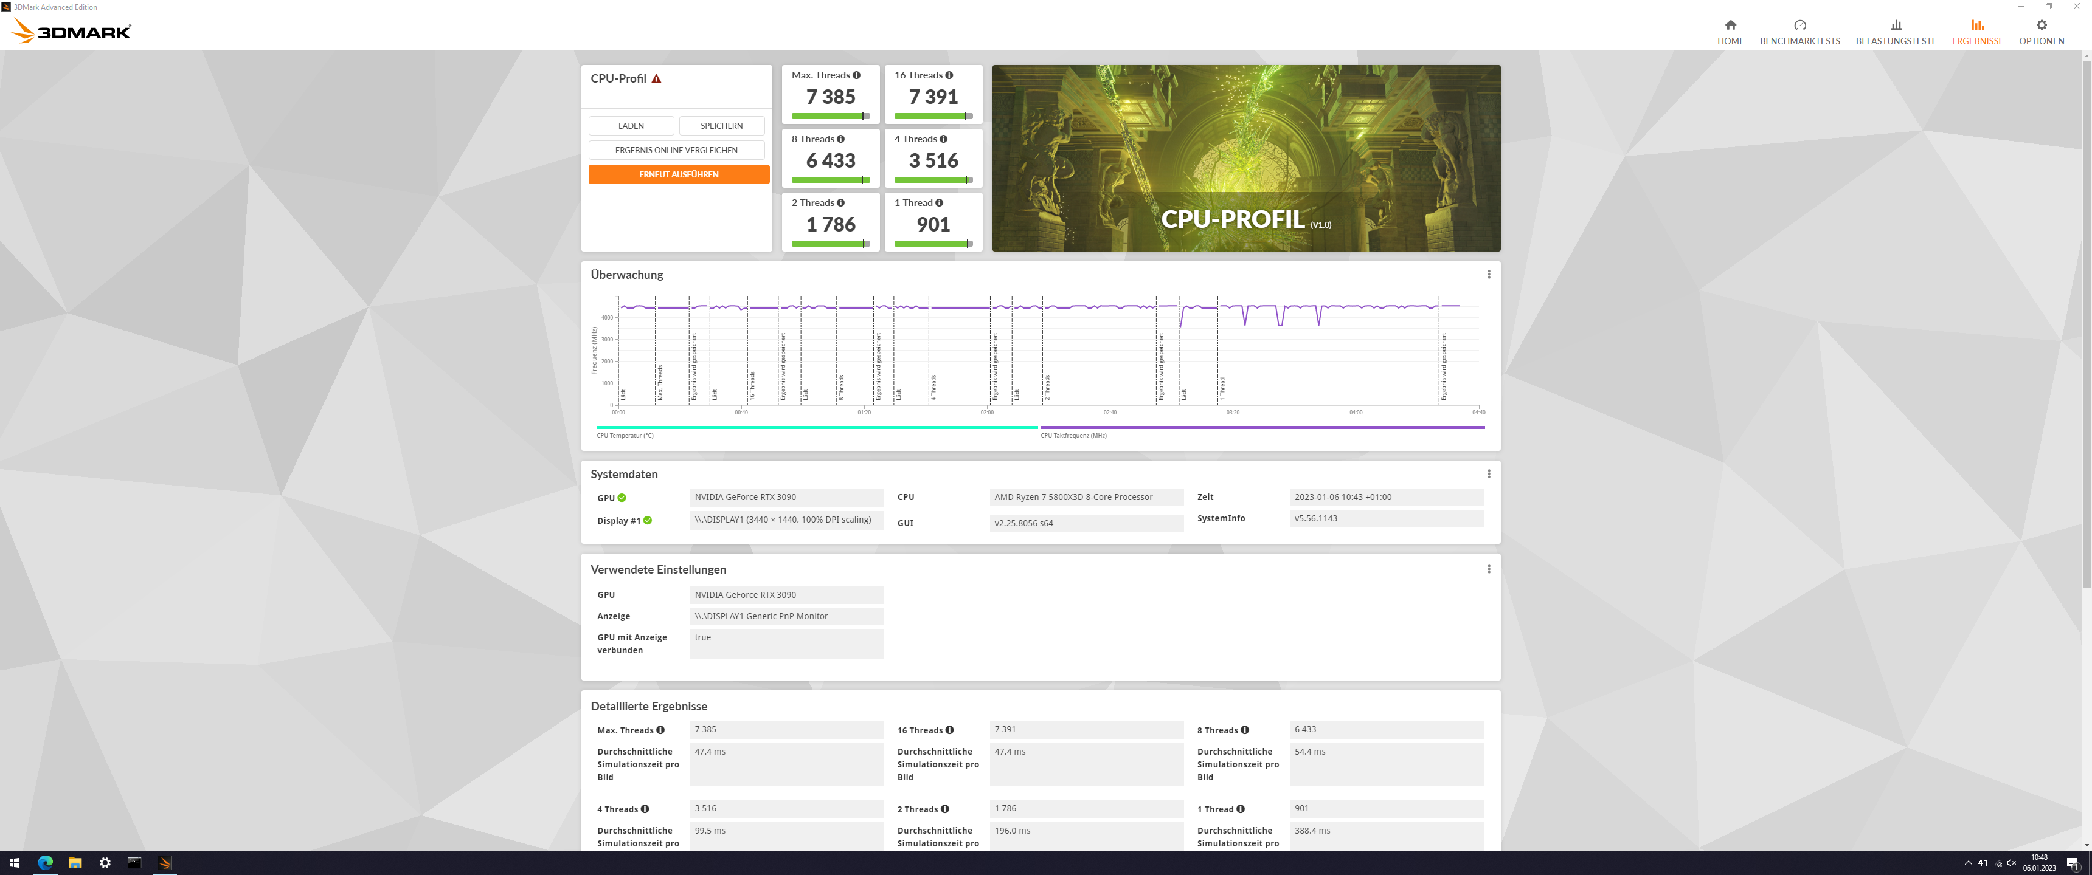Click the CPU-Profil benchmark thumbnail image
This screenshot has width=2092, height=875.
click(1246, 157)
